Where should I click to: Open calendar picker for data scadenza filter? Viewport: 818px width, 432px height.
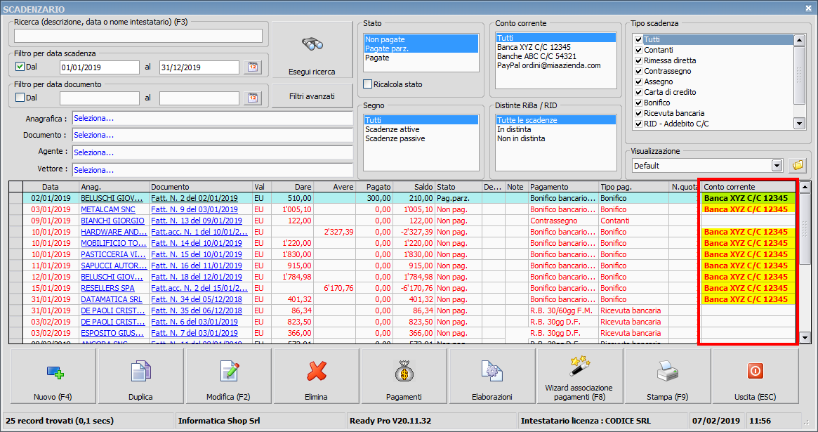click(x=252, y=67)
